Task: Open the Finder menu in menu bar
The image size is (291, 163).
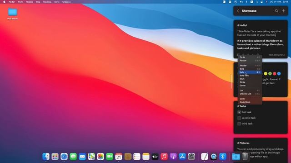Action: click(x=12, y=2)
